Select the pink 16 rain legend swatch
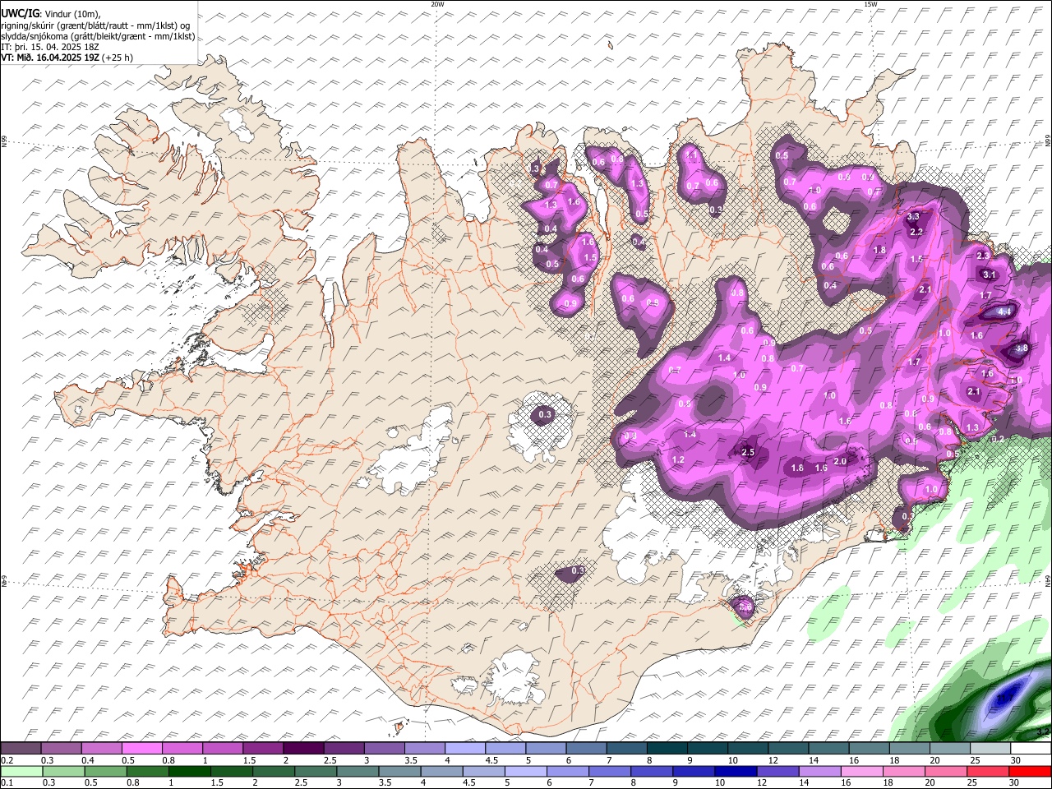Screen dimensions: 1052x789 tap(861, 771)
